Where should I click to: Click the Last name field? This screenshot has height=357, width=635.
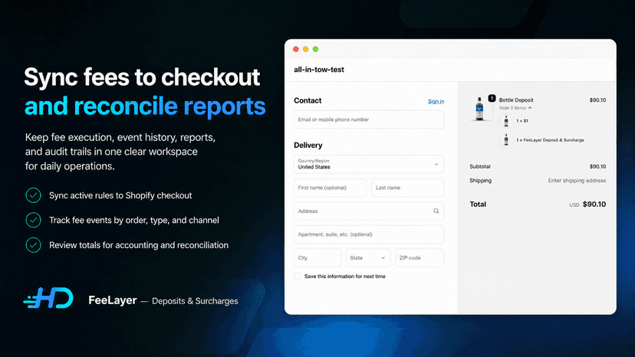pos(407,188)
